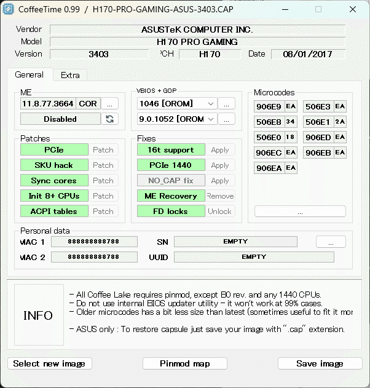The height and width of the screenshot is (388, 370).
Task: Click the Version 3403 field
Action: pyautogui.click(x=99, y=54)
